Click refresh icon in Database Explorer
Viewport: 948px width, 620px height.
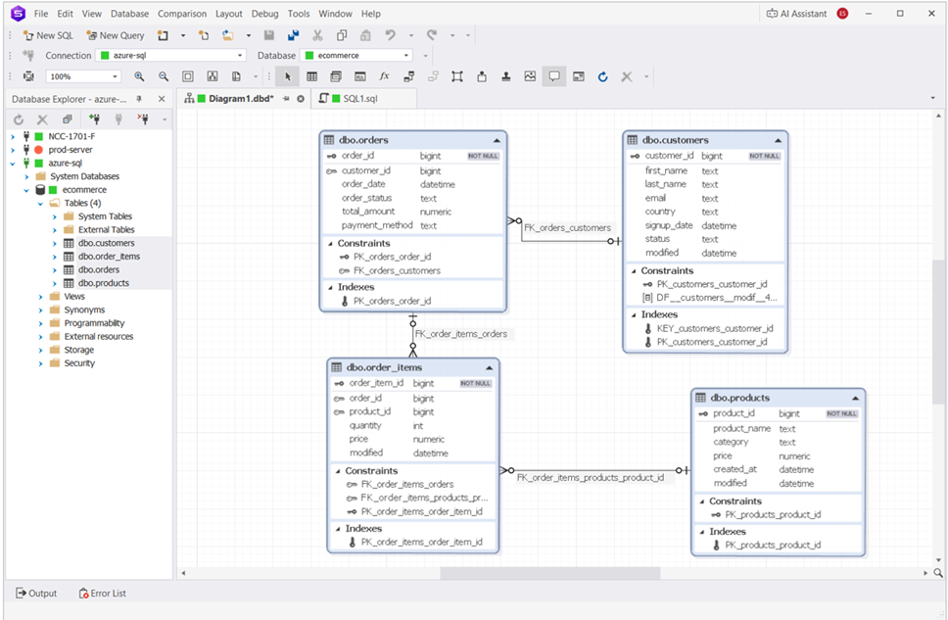[x=19, y=119]
